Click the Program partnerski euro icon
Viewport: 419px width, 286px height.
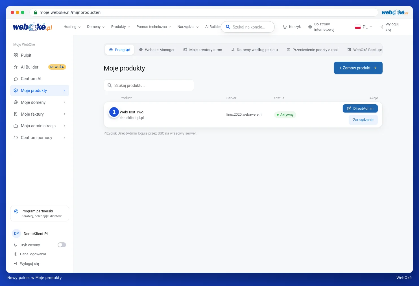(16, 211)
